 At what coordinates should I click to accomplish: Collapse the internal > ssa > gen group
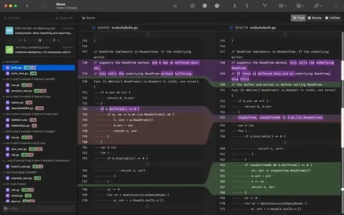[x=4, y=114]
